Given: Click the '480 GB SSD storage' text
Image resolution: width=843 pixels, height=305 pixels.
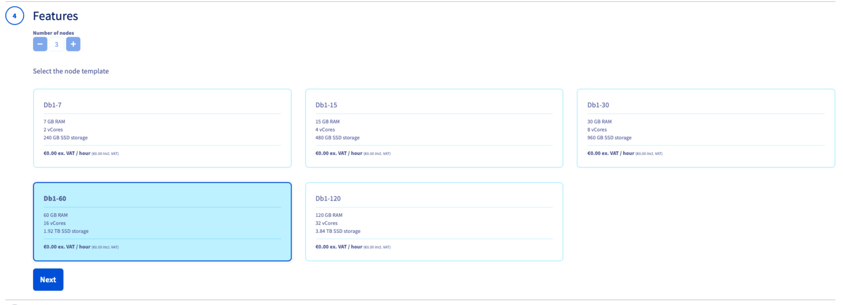Looking at the screenshot, I should pyautogui.click(x=337, y=137).
